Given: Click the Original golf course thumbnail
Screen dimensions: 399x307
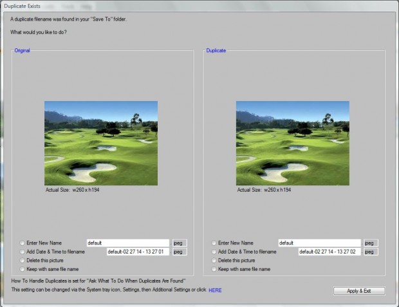Looking at the screenshot, I should [x=101, y=143].
